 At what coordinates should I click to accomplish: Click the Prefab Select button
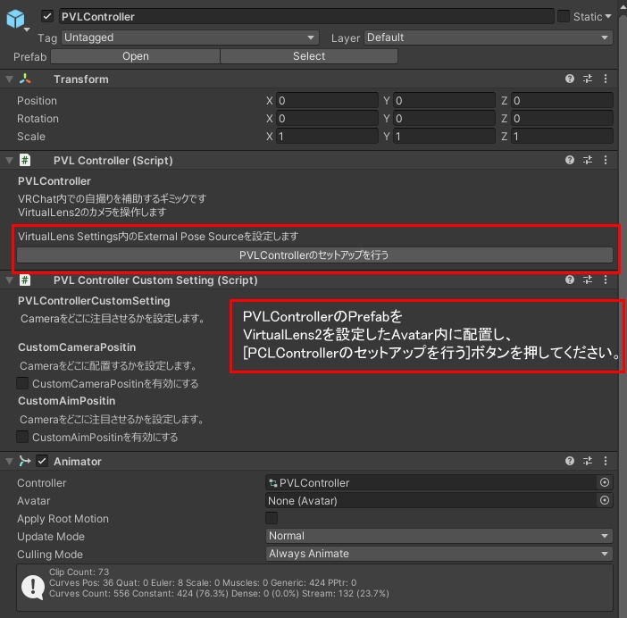coord(309,56)
